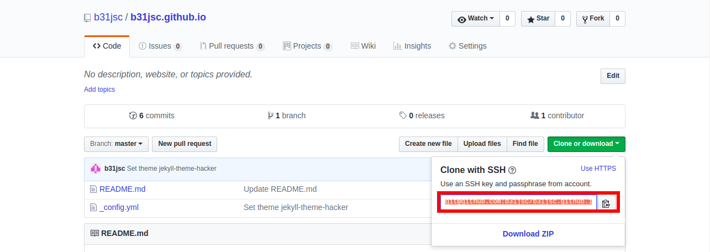Expand the Branch: master dropdown
Image resolution: width=710 pixels, height=252 pixels.
(117, 144)
